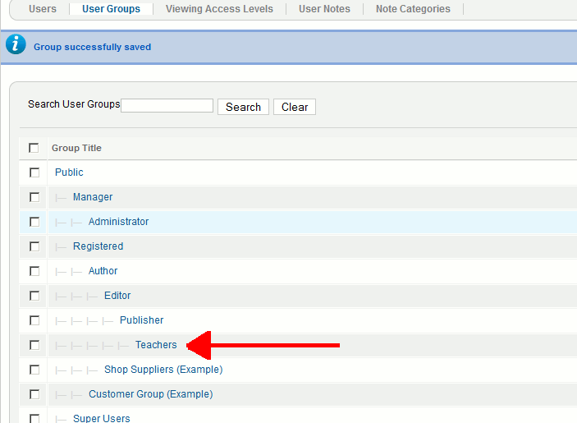
Task: Check the box for Public group
Action: [x=34, y=172]
